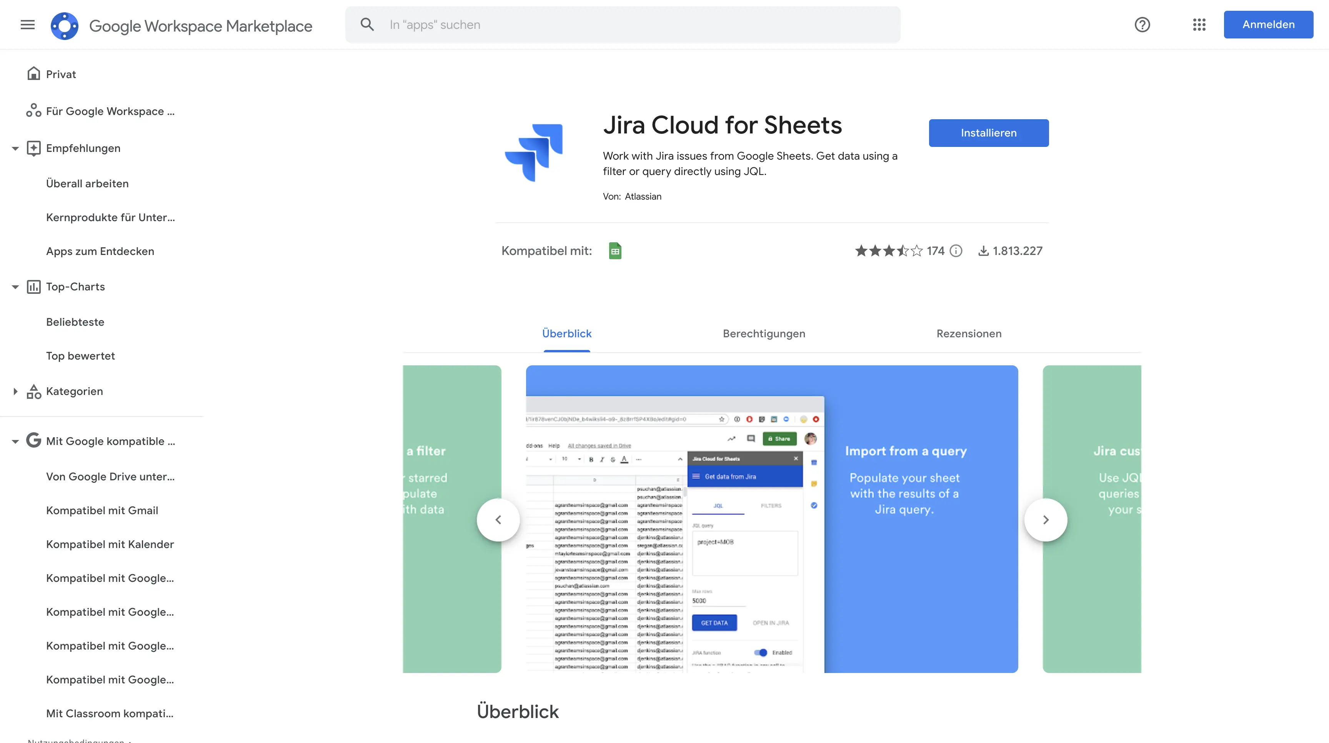Click the search magnifier icon
The width and height of the screenshot is (1329, 743).
367,25
